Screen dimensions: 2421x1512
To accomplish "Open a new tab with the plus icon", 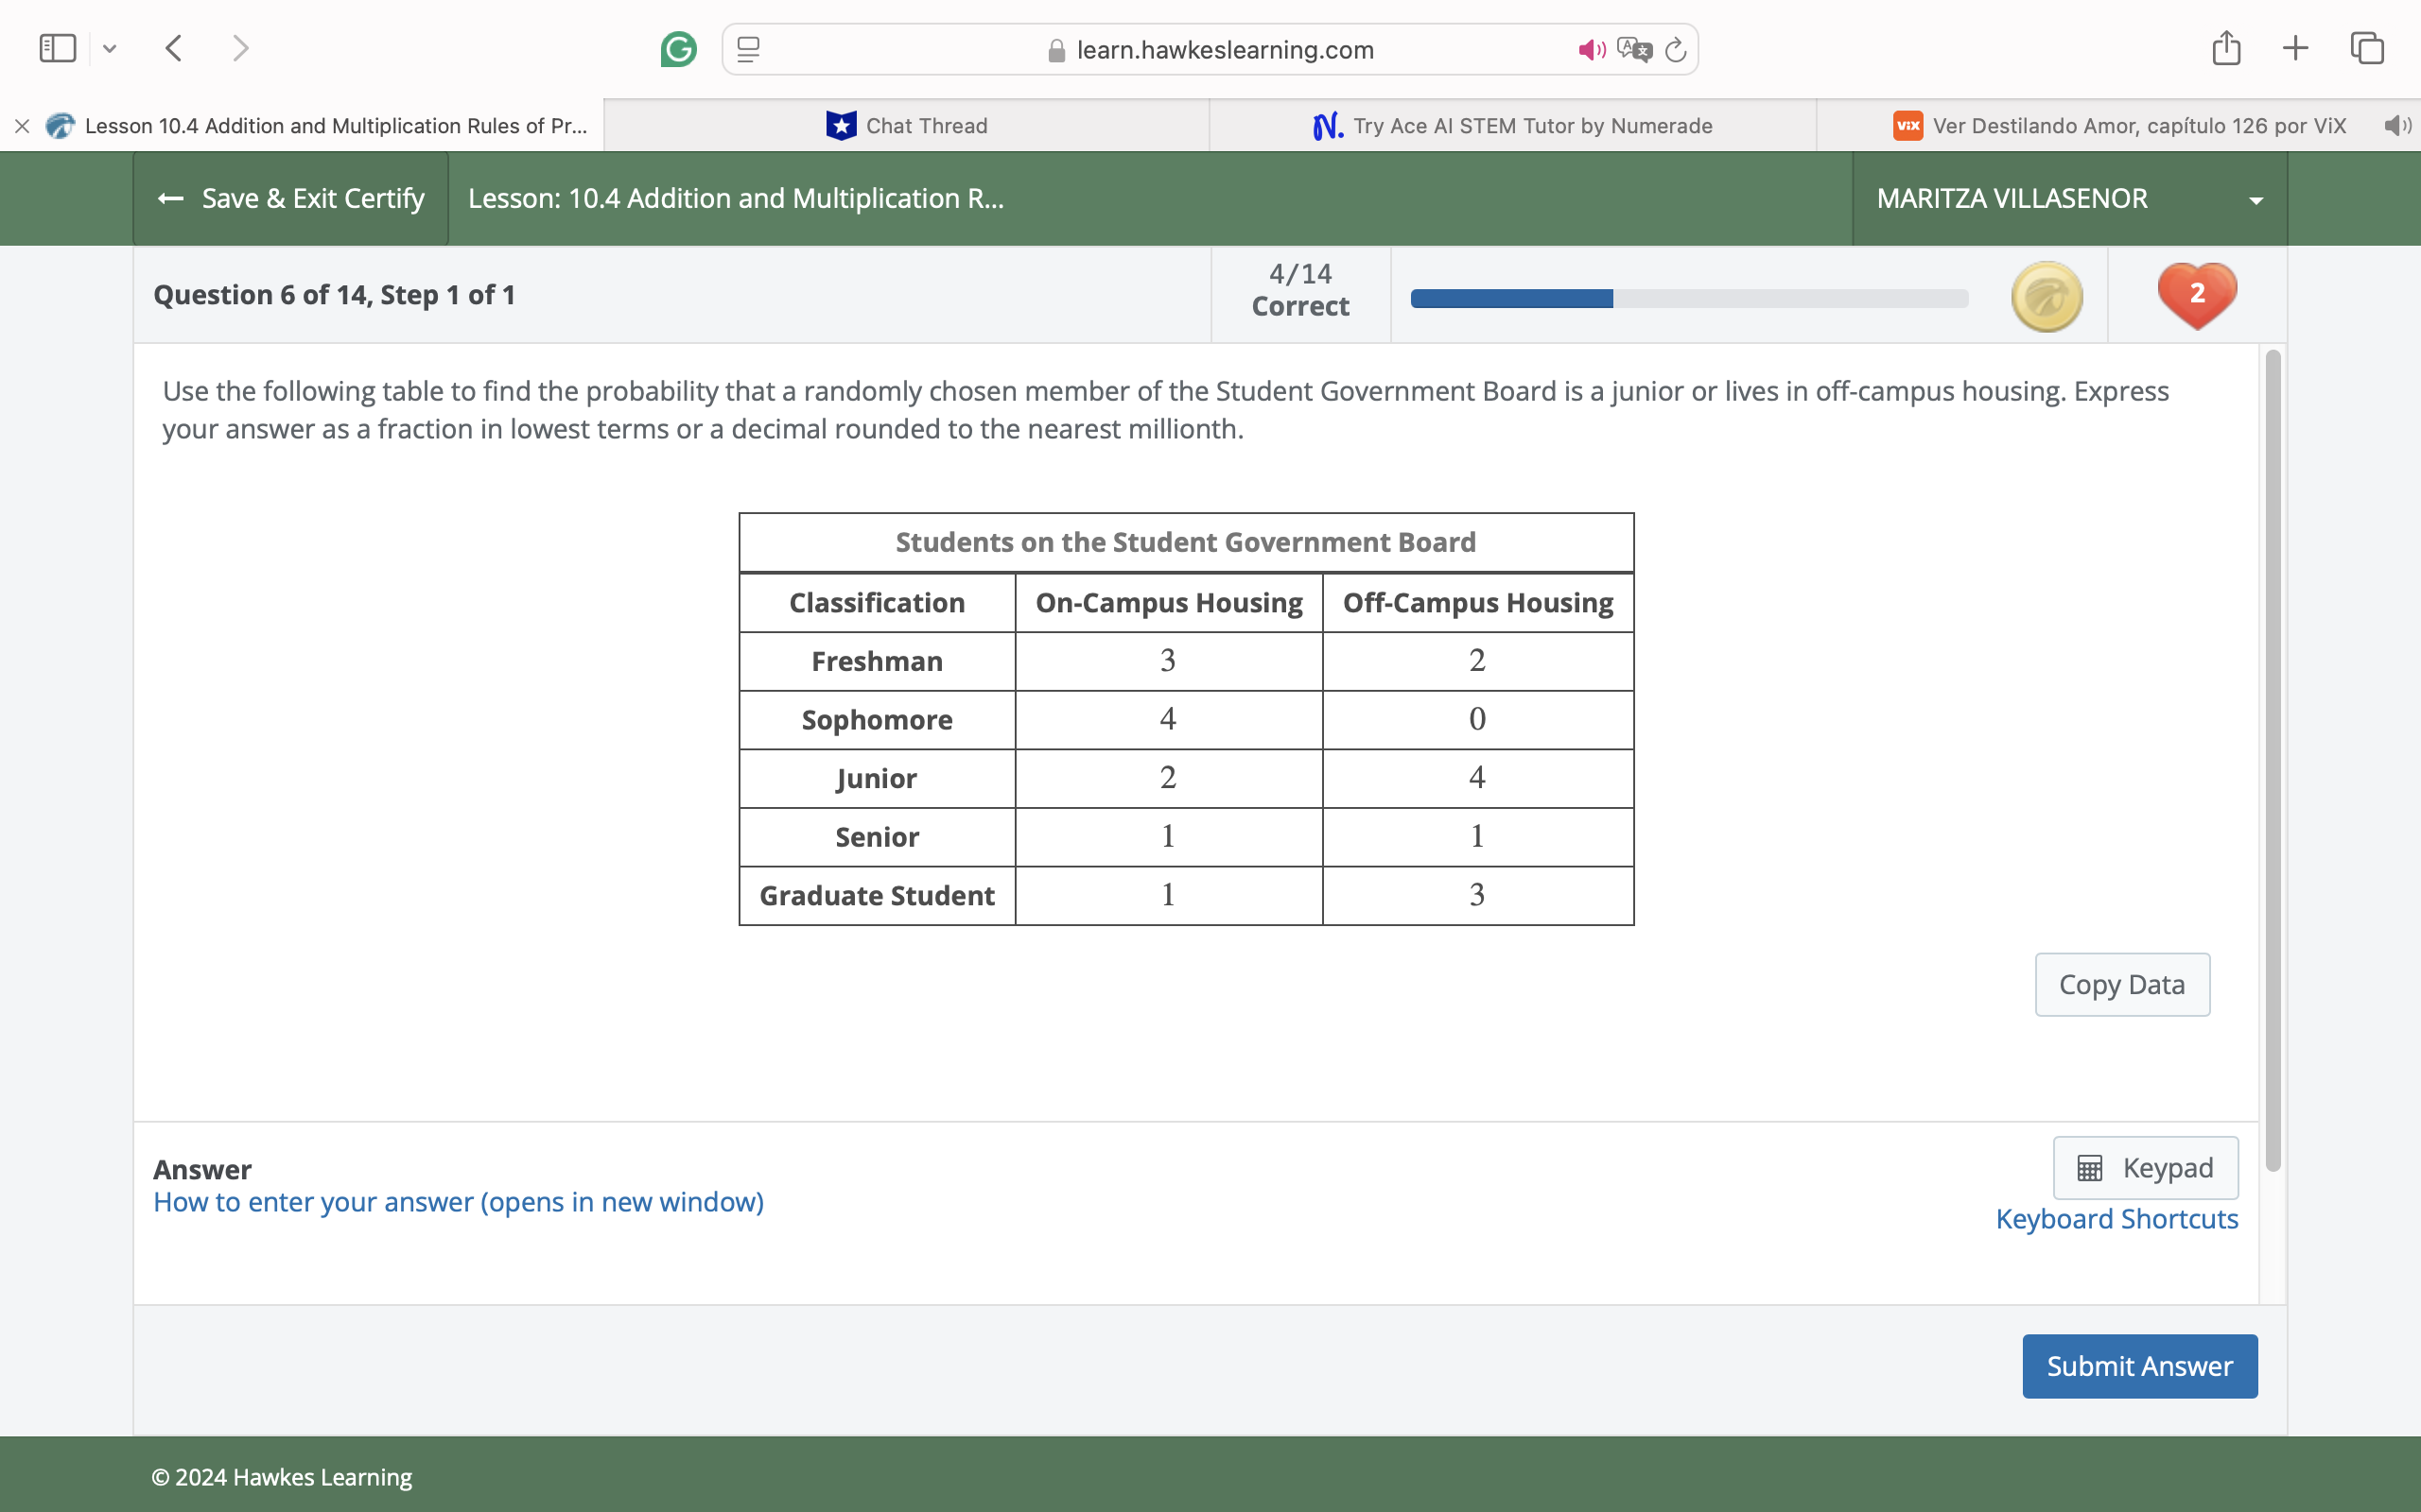I will click(2295, 47).
